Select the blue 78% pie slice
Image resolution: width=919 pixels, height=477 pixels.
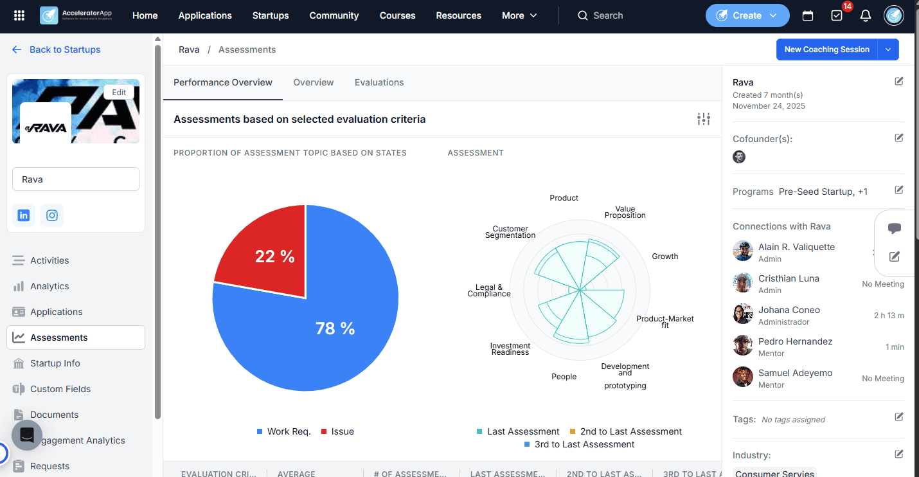(334, 328)
